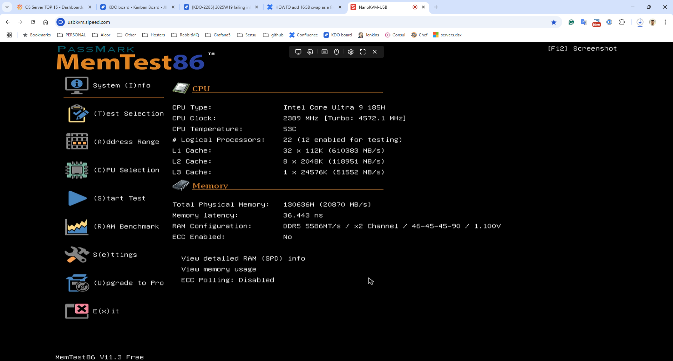Viewport: 673px width, 361px height.
Task: Open the Grafana5 bookmarks folder
Action: [x=218, y=35]
